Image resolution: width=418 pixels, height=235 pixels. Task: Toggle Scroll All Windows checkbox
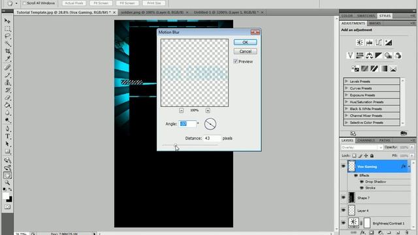click(x=24, y=3)
